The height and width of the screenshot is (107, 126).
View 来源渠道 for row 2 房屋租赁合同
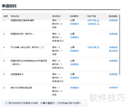pos(113,34)
